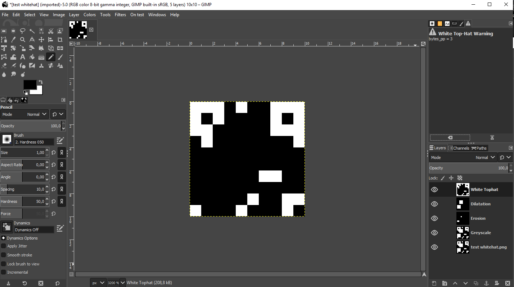Select the Pencil tool in toolbox
This screenshot has width=514, height=287.
click(x=51, y=57)
